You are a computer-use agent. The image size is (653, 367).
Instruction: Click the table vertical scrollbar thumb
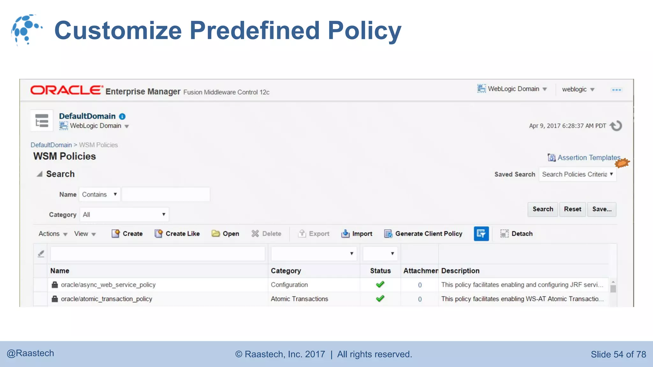[x=613, y=289]
